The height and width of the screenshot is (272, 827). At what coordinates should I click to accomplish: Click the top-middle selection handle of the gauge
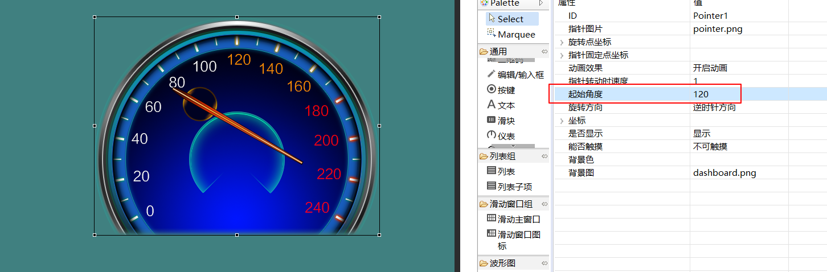[237, 17]
